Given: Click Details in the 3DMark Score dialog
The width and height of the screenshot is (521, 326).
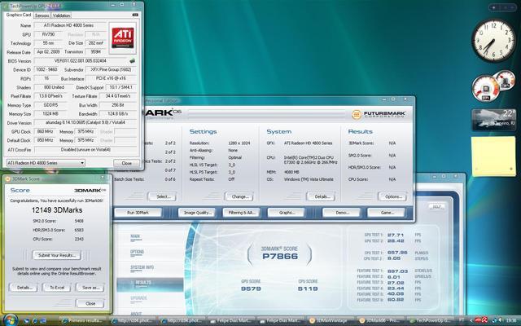Looking at the screenshot, I should pos(24,288).
